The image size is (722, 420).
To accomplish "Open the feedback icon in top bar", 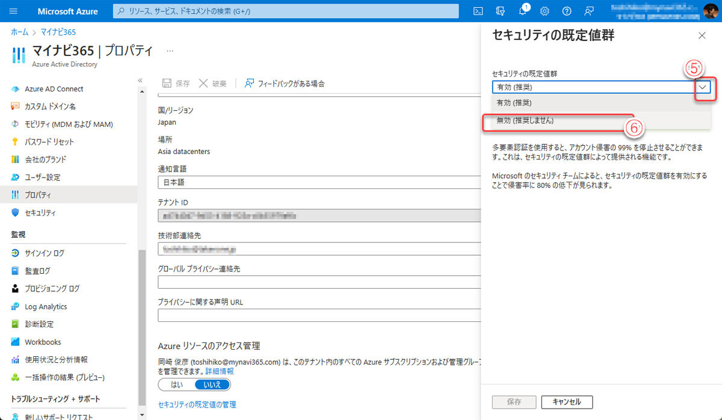I will pos(588,11).
